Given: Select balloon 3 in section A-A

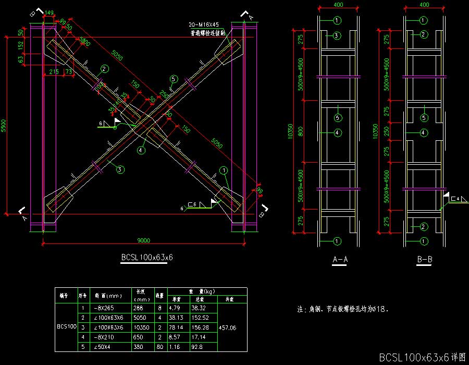Looking at the screenshot, I should click(337, 35).
